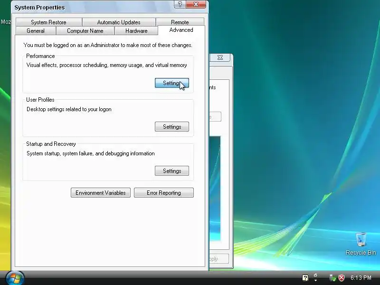This screenshot has width=380, height=285.
Task: Open the Remote tab
Action: tap(180, 22)
